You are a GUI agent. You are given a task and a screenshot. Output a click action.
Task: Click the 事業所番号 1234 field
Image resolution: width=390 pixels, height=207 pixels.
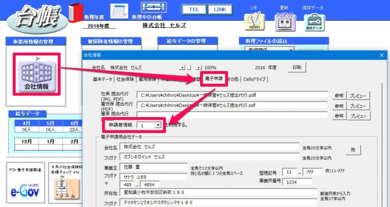[x=297, y=182]
